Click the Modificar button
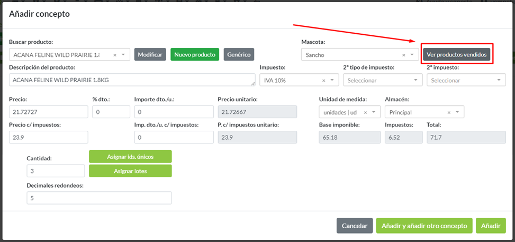The width and height of the screenshot is (515, 242). [x=150, y=54]
